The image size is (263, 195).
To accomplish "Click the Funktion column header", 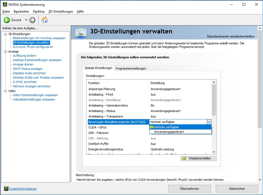I will (118, 83).
